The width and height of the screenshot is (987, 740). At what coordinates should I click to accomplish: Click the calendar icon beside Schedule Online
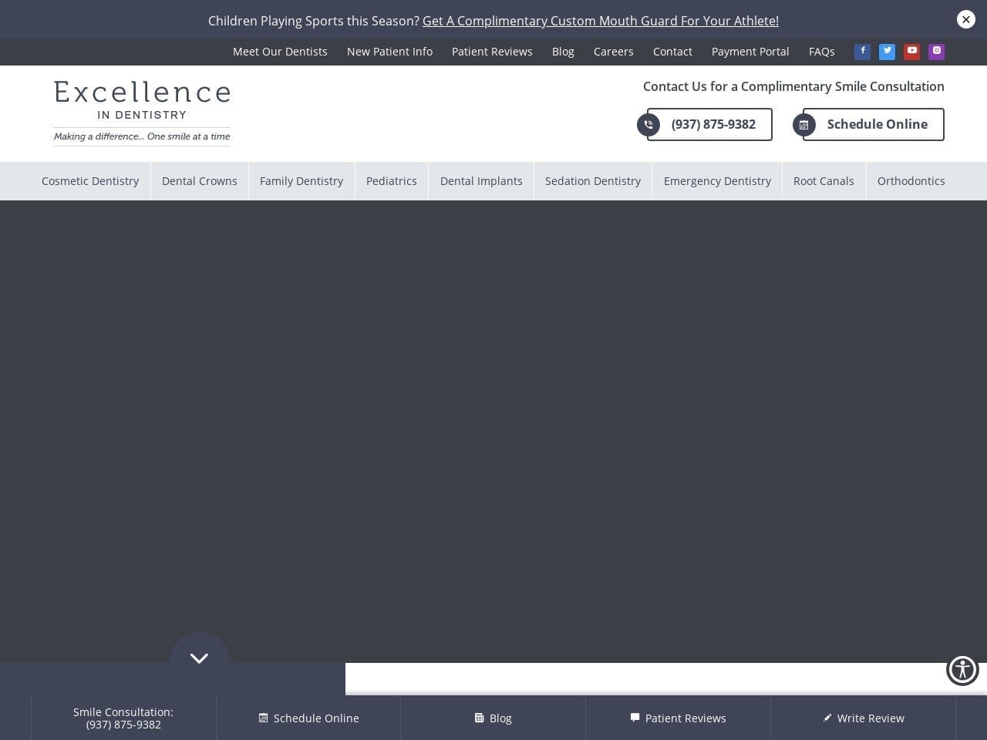click(804, 125)
